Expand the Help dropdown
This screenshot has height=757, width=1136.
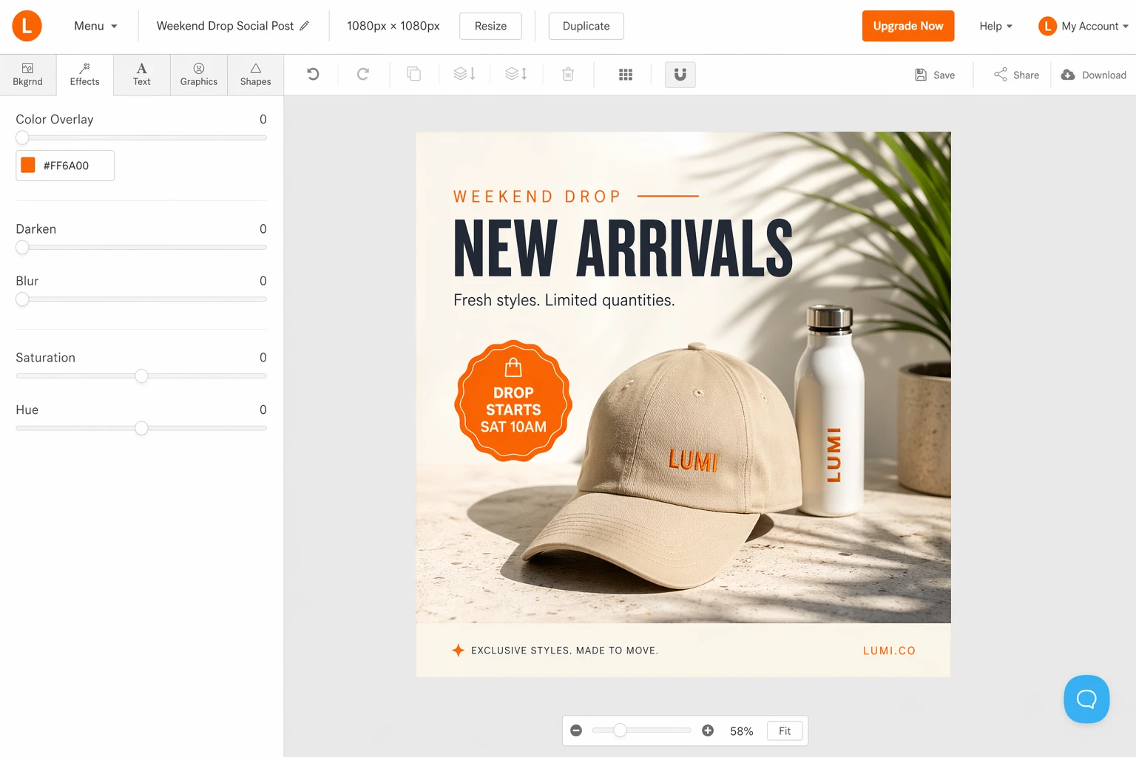995,26
